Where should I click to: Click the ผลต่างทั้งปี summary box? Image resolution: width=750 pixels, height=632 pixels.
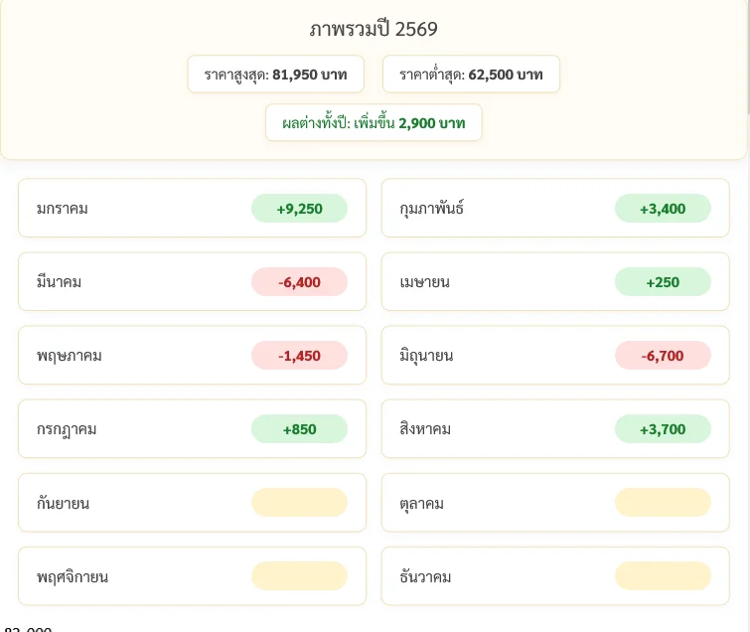click(x=374, y=123)
